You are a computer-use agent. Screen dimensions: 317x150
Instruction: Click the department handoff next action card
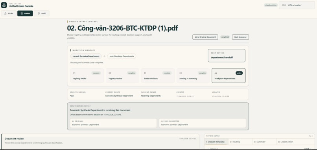point(227,55)
